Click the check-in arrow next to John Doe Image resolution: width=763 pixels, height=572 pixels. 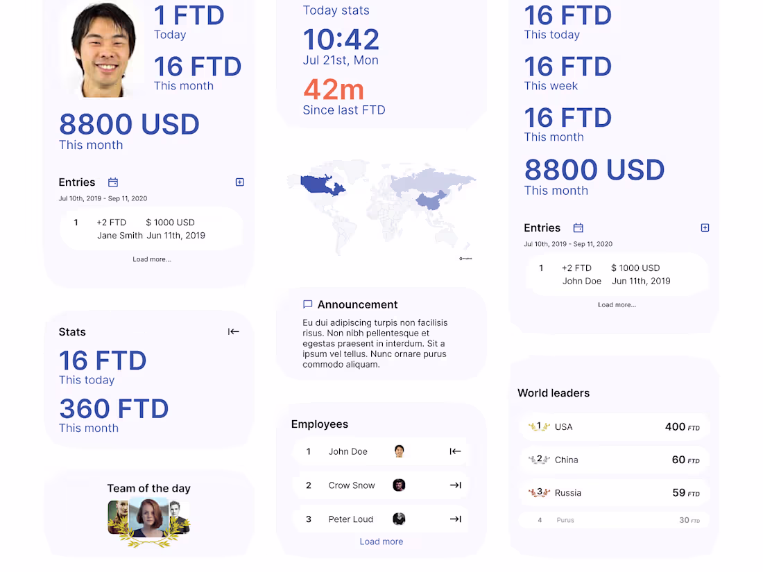pyautogui.click(x=456, y=451)
